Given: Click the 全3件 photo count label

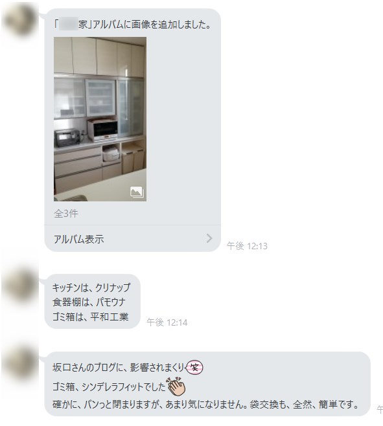Looking at the screenshot, I should click(x=66, y=214).
